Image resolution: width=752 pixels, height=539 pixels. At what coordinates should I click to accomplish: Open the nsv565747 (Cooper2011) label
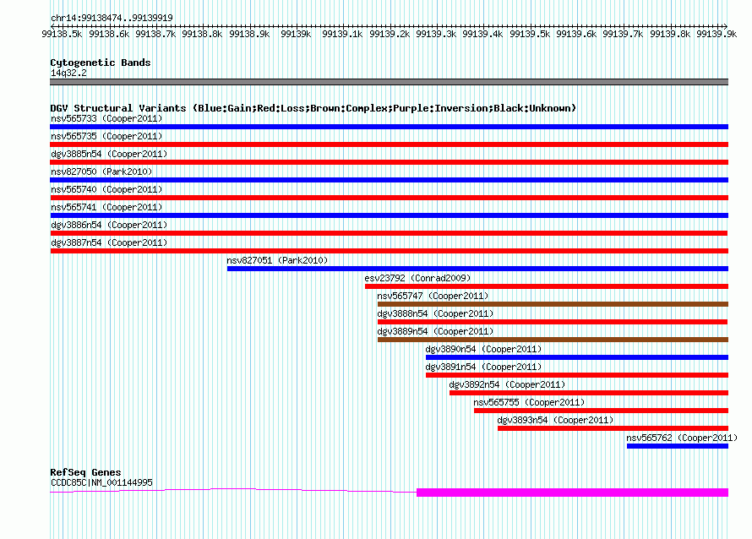(x=433, y=296)
